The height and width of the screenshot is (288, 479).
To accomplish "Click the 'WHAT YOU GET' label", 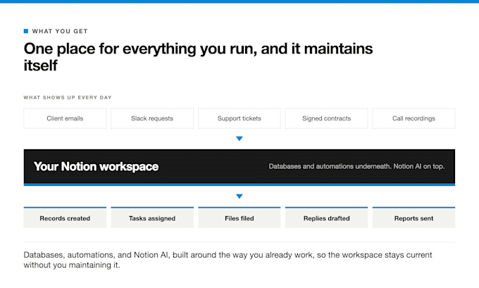I will click(60, 31).
